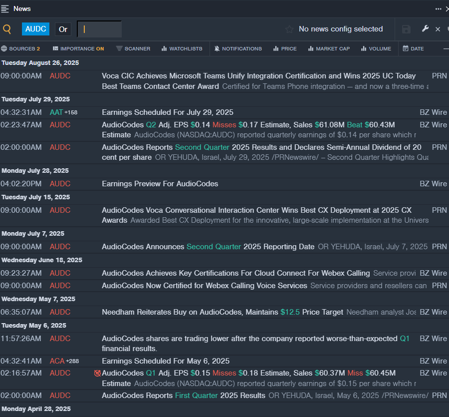Click the News panel lines icon beside the title
The height and width of the screenshot is (417, 449).
5,9
